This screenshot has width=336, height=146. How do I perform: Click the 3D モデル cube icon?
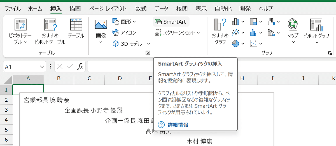click(x=116, y=44)
